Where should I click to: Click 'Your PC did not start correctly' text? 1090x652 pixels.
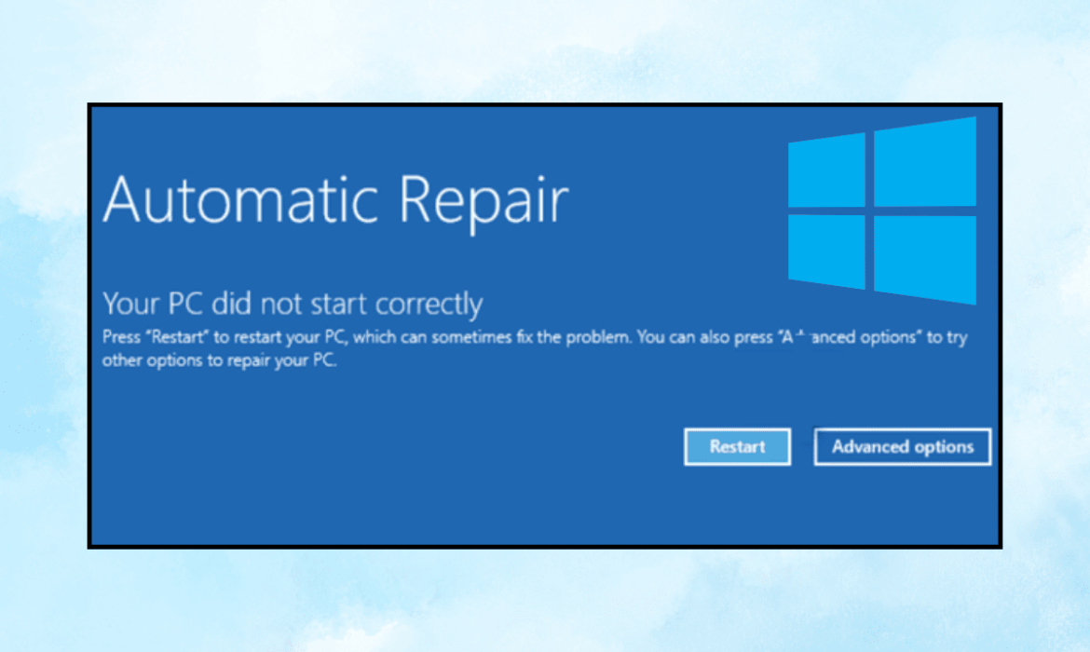[293, 304]
